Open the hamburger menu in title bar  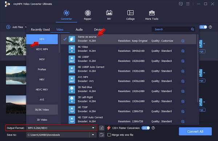pyautogui.click(x=188, y=4)
